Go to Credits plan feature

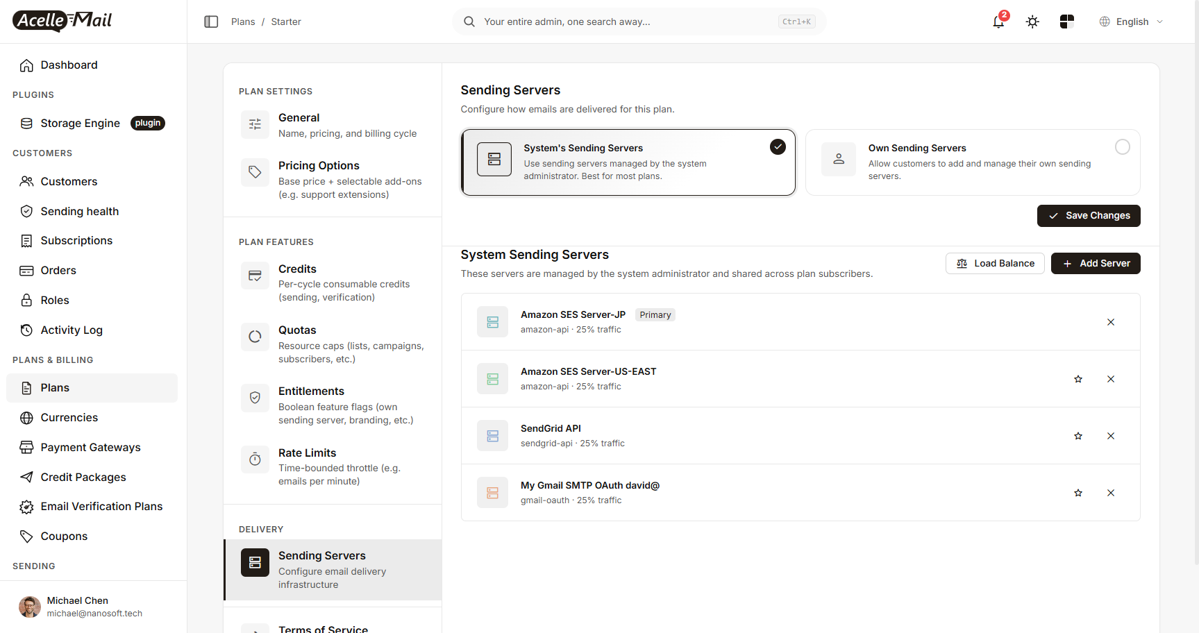pyautogui.click(x=333, y=282)
